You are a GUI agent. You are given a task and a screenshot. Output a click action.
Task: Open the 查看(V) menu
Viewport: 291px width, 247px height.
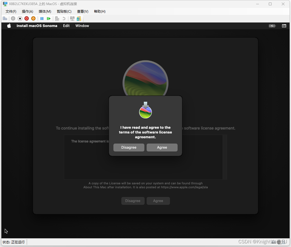82,12
